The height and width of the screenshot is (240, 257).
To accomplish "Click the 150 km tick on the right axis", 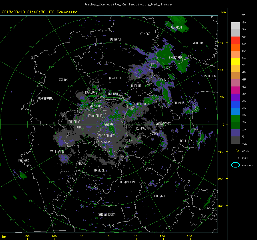I will click(x=220, y=43).
